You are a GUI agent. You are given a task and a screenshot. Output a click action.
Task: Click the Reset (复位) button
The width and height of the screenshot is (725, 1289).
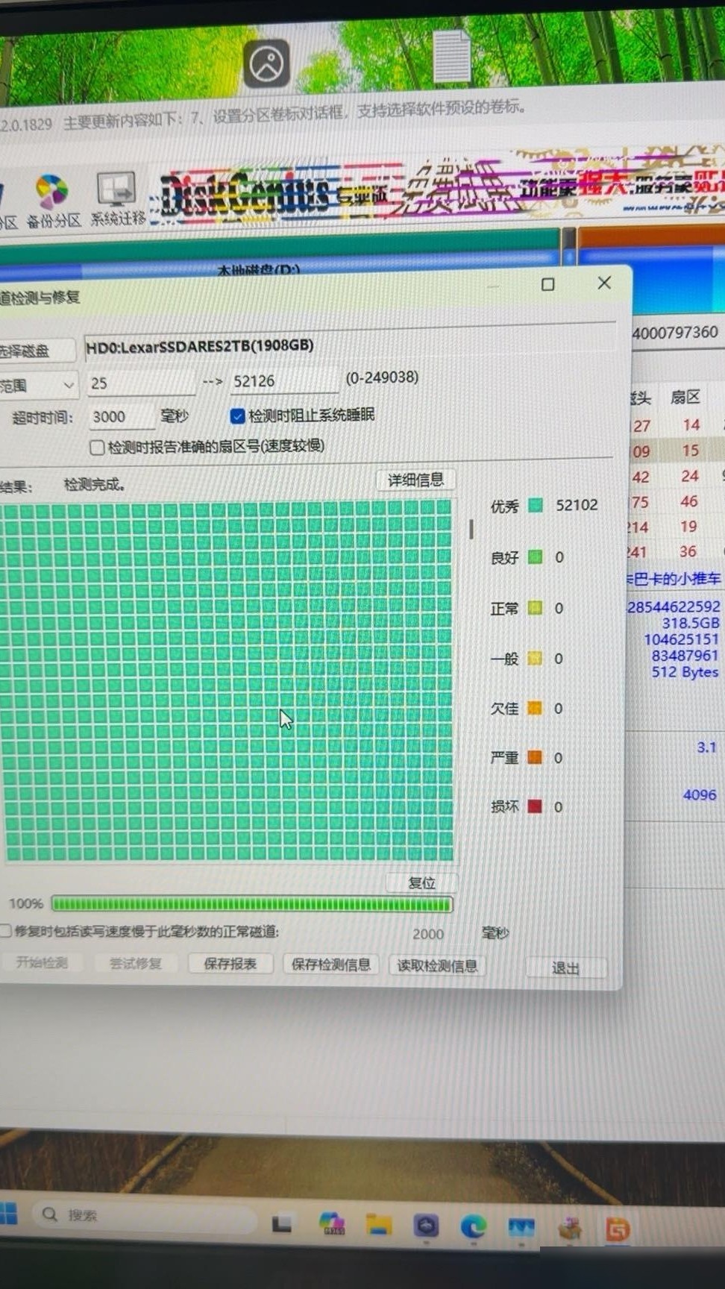coord(421,882)
